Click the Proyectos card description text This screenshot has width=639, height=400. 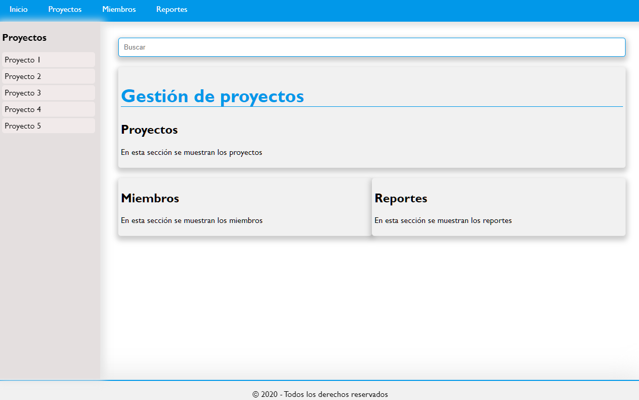pyautogui.click(x=191, y=152)
